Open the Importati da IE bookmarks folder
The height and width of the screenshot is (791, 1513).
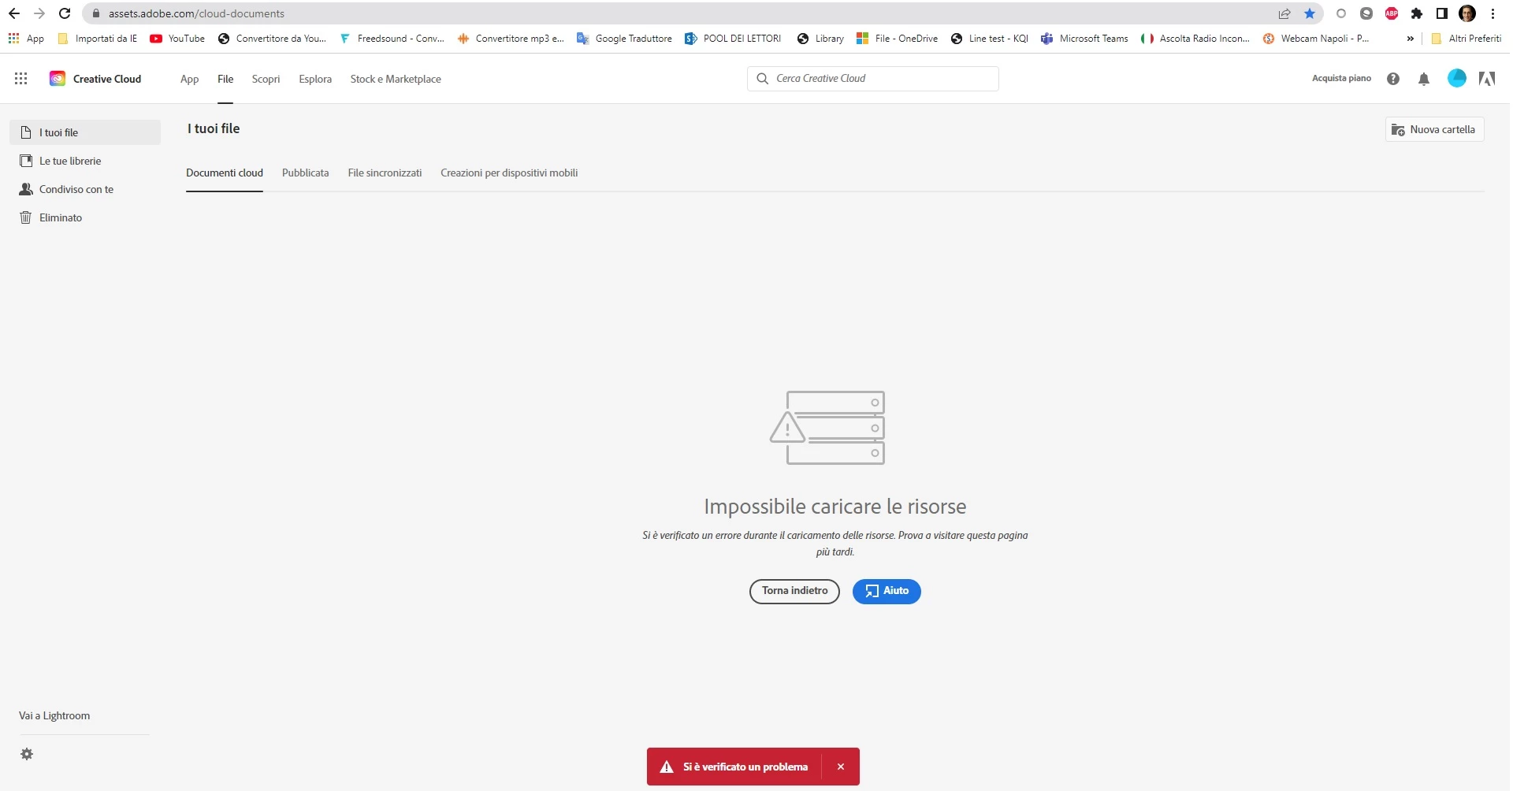point(97,39)
